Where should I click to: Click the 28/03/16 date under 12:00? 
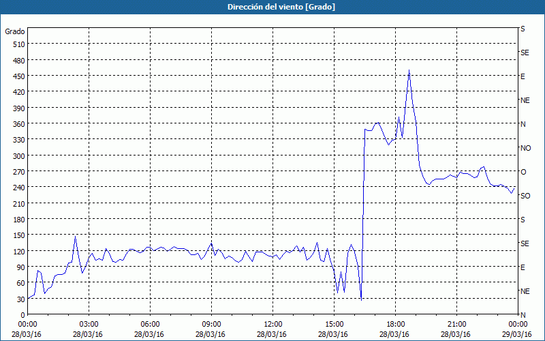[272, 334]
